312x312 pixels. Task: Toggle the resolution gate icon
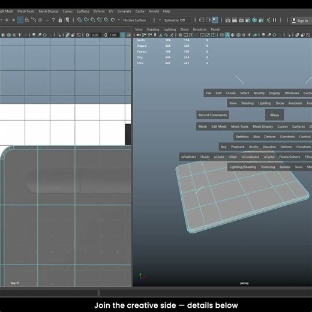tap(191, 35)
